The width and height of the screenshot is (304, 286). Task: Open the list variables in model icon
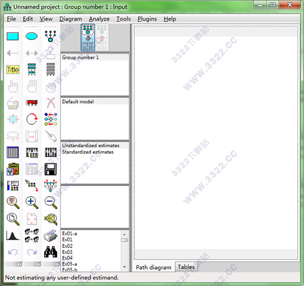pos(31,69)
